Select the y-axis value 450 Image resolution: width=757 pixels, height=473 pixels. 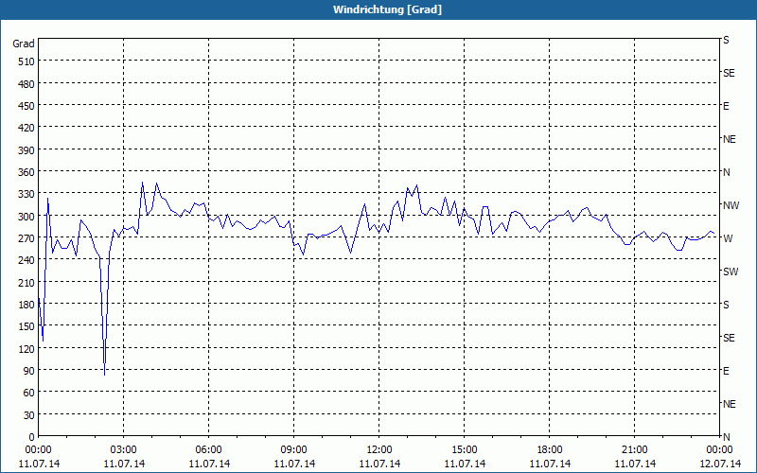click(27, 106)
